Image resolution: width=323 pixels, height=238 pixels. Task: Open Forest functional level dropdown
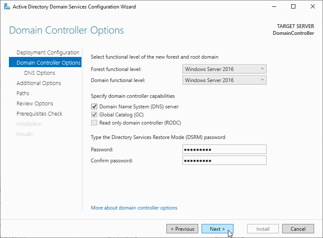[225, 69]
